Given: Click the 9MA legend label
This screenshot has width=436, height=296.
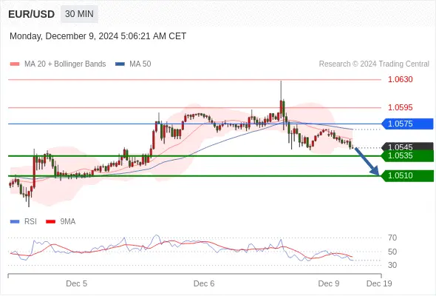Looking at the screenshot, I should [x=68, y=222].
